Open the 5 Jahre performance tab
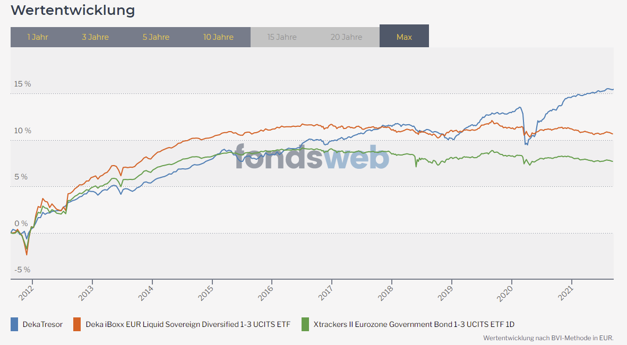 coord(156,37)
